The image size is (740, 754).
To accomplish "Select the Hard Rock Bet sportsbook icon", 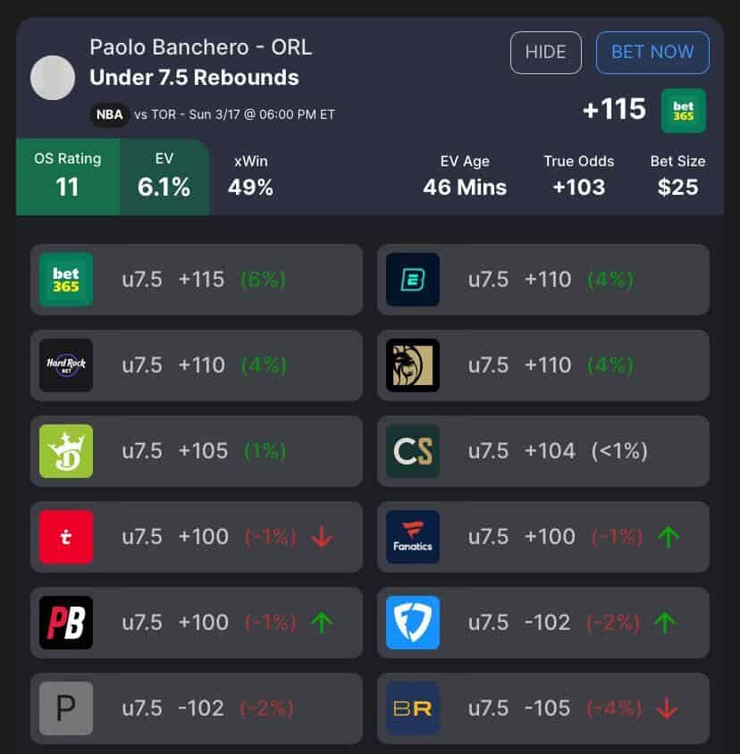I will (x=66, y=365).
